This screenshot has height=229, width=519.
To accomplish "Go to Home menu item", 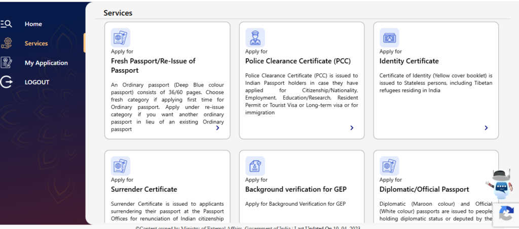I will coord(33,24).
